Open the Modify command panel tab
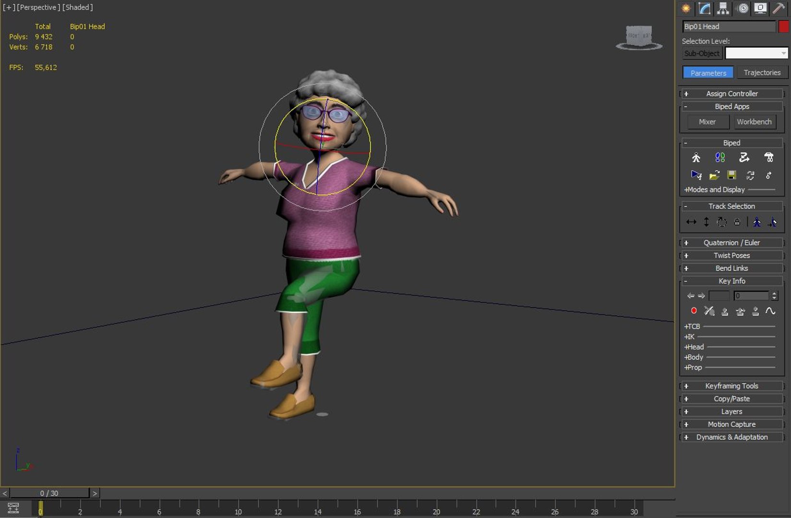Image resolution: width=791 pixels, height=518 pixels. pos(705,8)
